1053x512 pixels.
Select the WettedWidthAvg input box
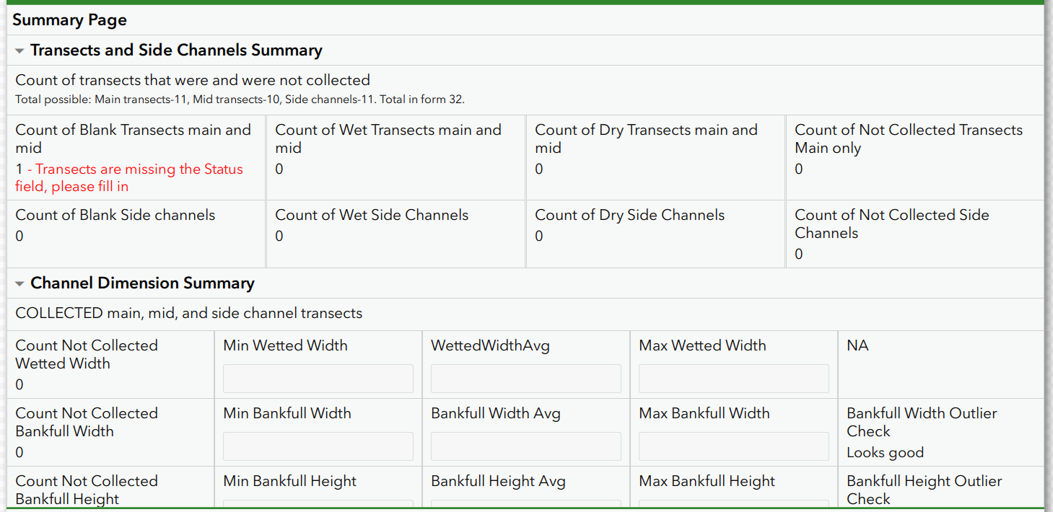[x=525, y=379]
